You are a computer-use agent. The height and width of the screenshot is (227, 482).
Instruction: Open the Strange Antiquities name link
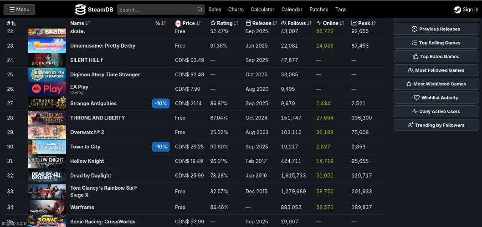[x=93, y=103]
